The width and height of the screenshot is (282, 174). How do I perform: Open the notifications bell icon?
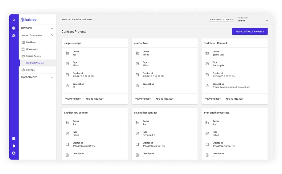tap(14, 146)
